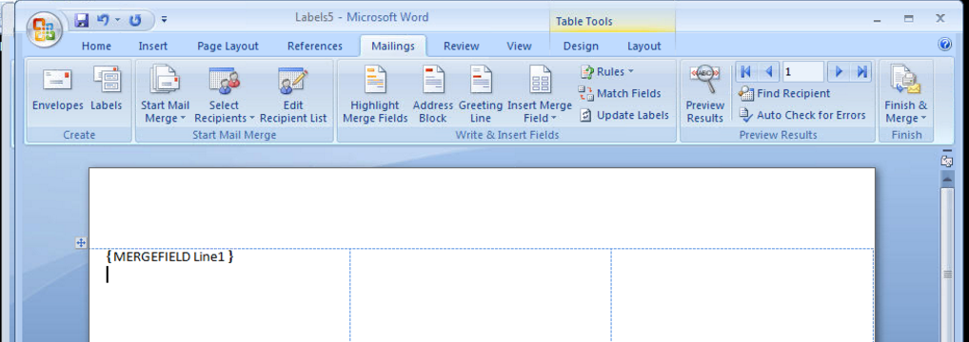This screenshot has height=342, width=969.
Task: Save the document with the floppy icon
Action: (x=82, y=20)
